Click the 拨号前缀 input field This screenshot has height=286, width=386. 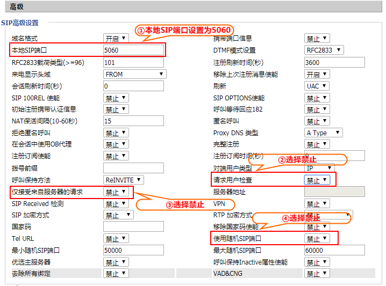click(x=133, y=168)
